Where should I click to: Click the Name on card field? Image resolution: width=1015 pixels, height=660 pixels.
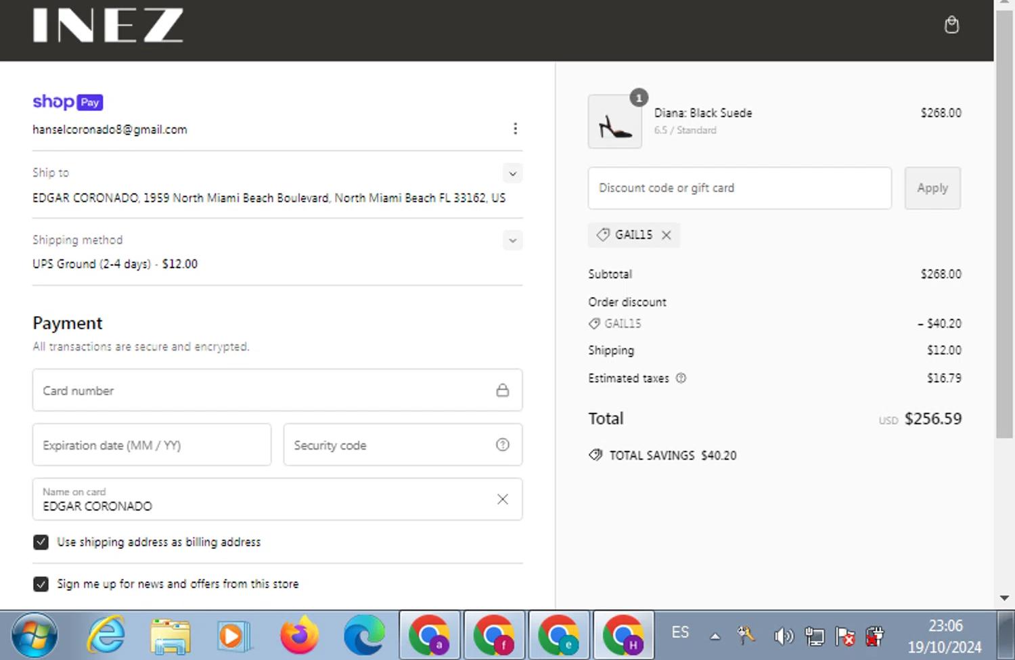coord(277,499)
